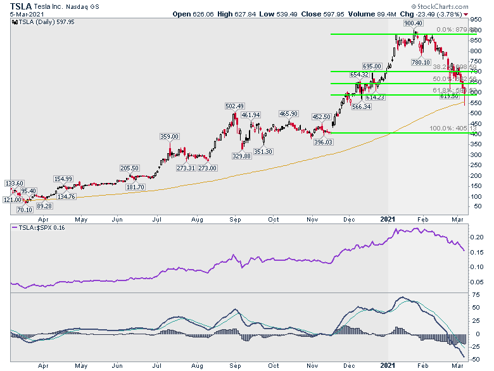Click the Nov label on the bottom indicator axis
This screenshot has height=371, width=494.
(x=312, y=365)
